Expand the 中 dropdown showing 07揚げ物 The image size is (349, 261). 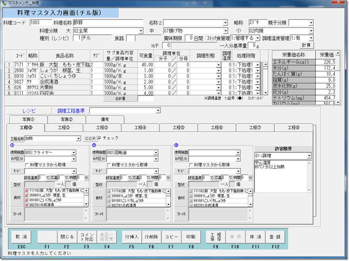[225, 31]
